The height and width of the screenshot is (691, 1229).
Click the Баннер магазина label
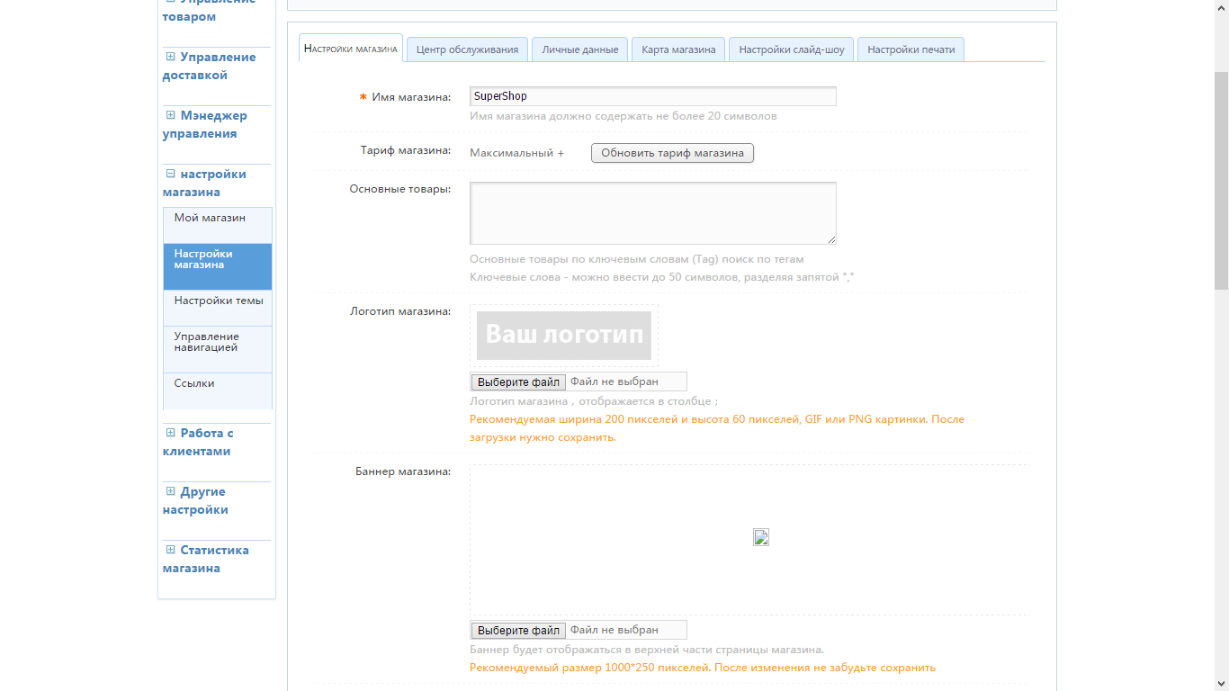click(x=403, y=471)
